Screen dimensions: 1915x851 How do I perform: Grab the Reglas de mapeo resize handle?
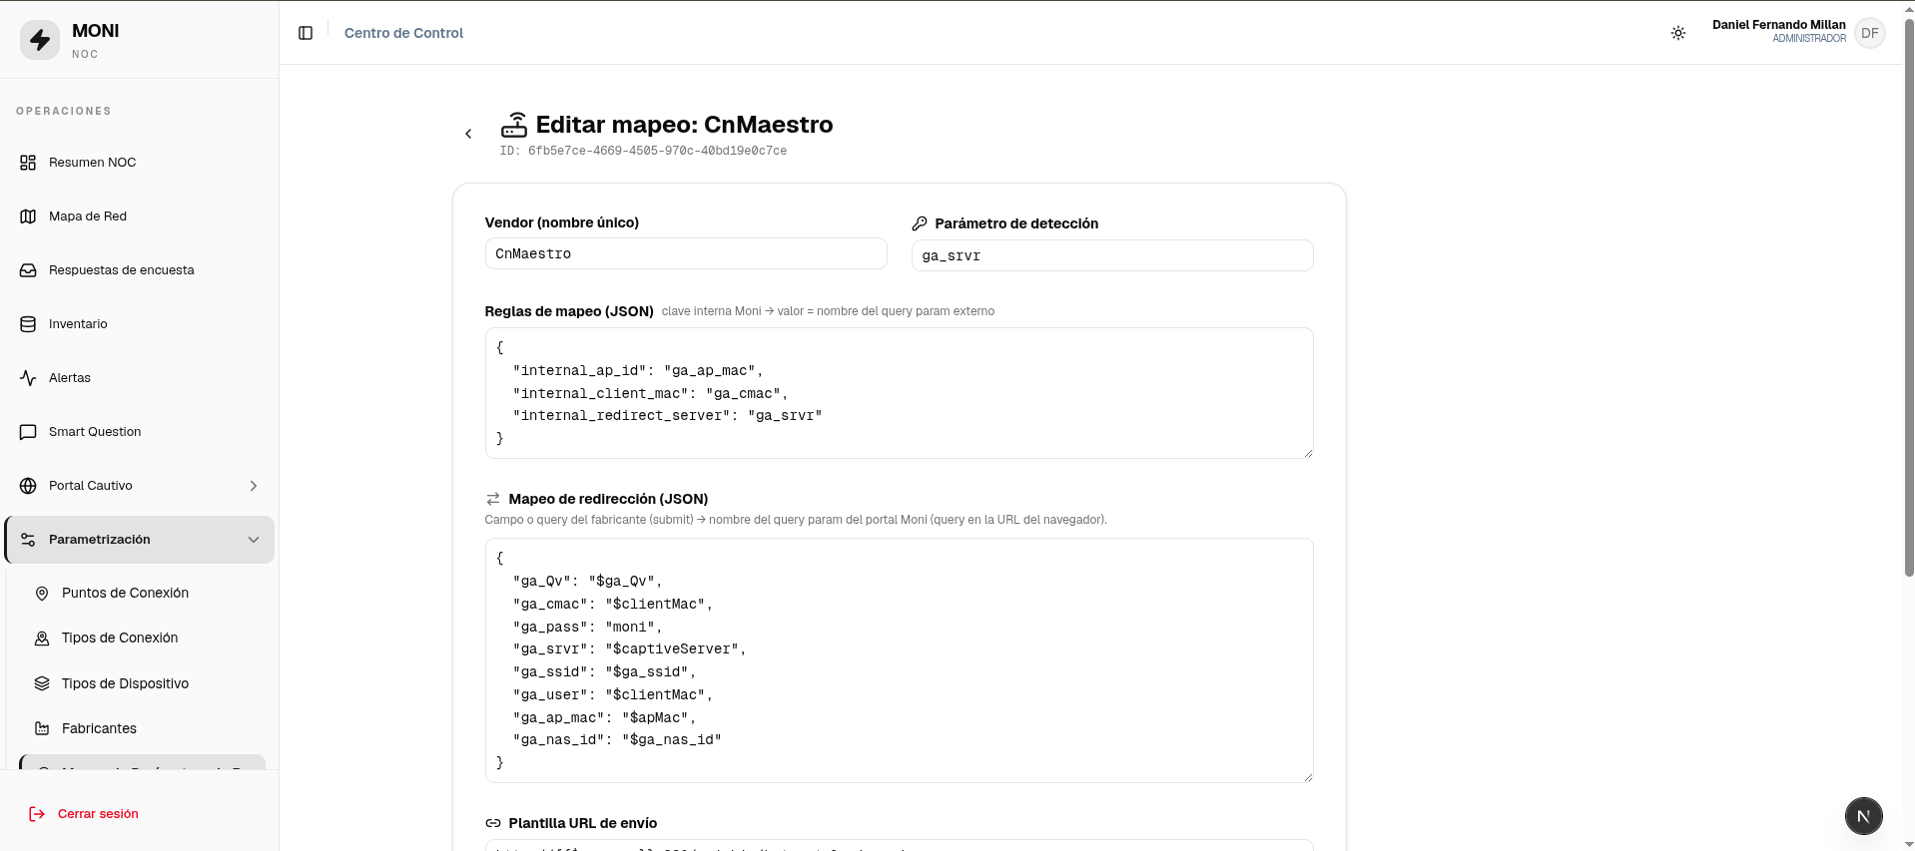[x=1308, y=453]
